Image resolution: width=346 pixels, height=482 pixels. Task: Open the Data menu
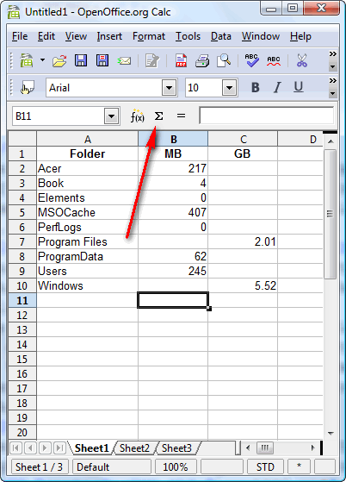pyautogui.click(x=221, y=36)
